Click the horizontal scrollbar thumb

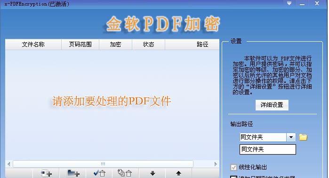coord(103,164)
